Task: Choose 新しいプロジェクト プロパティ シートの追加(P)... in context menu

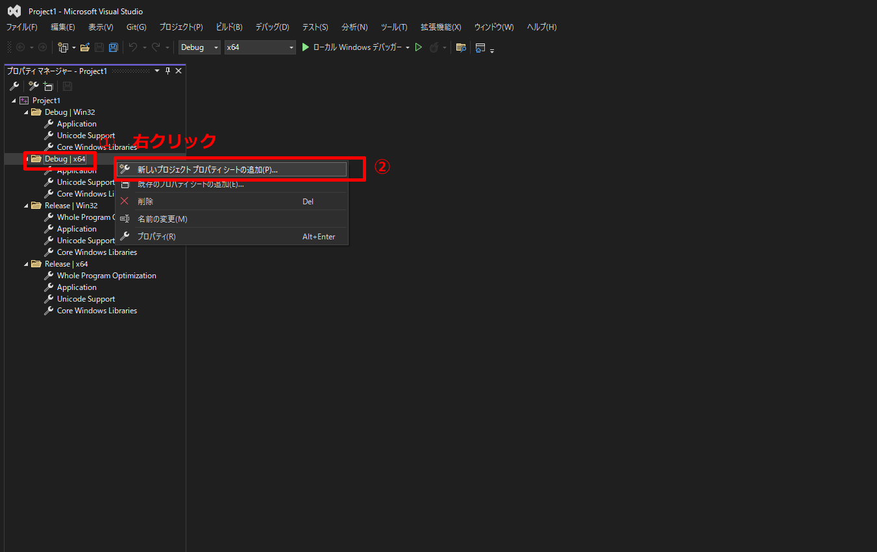Action: pyautogui.click(x=232, y=169)
